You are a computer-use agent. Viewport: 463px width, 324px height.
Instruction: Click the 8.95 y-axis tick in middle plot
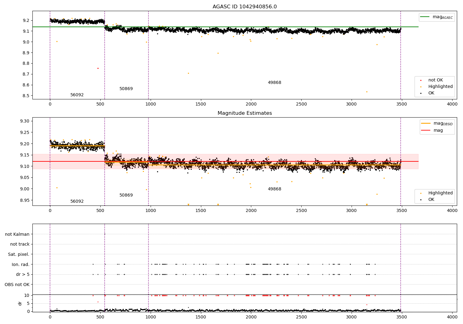pos(25,200)
